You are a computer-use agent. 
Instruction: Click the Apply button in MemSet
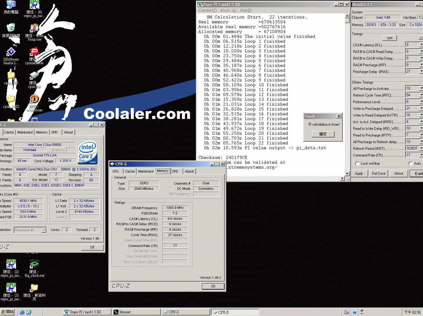(x=359, y=173)
